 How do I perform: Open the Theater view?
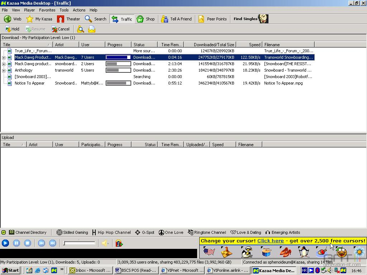pyautogui.click(x=68, y=19)
